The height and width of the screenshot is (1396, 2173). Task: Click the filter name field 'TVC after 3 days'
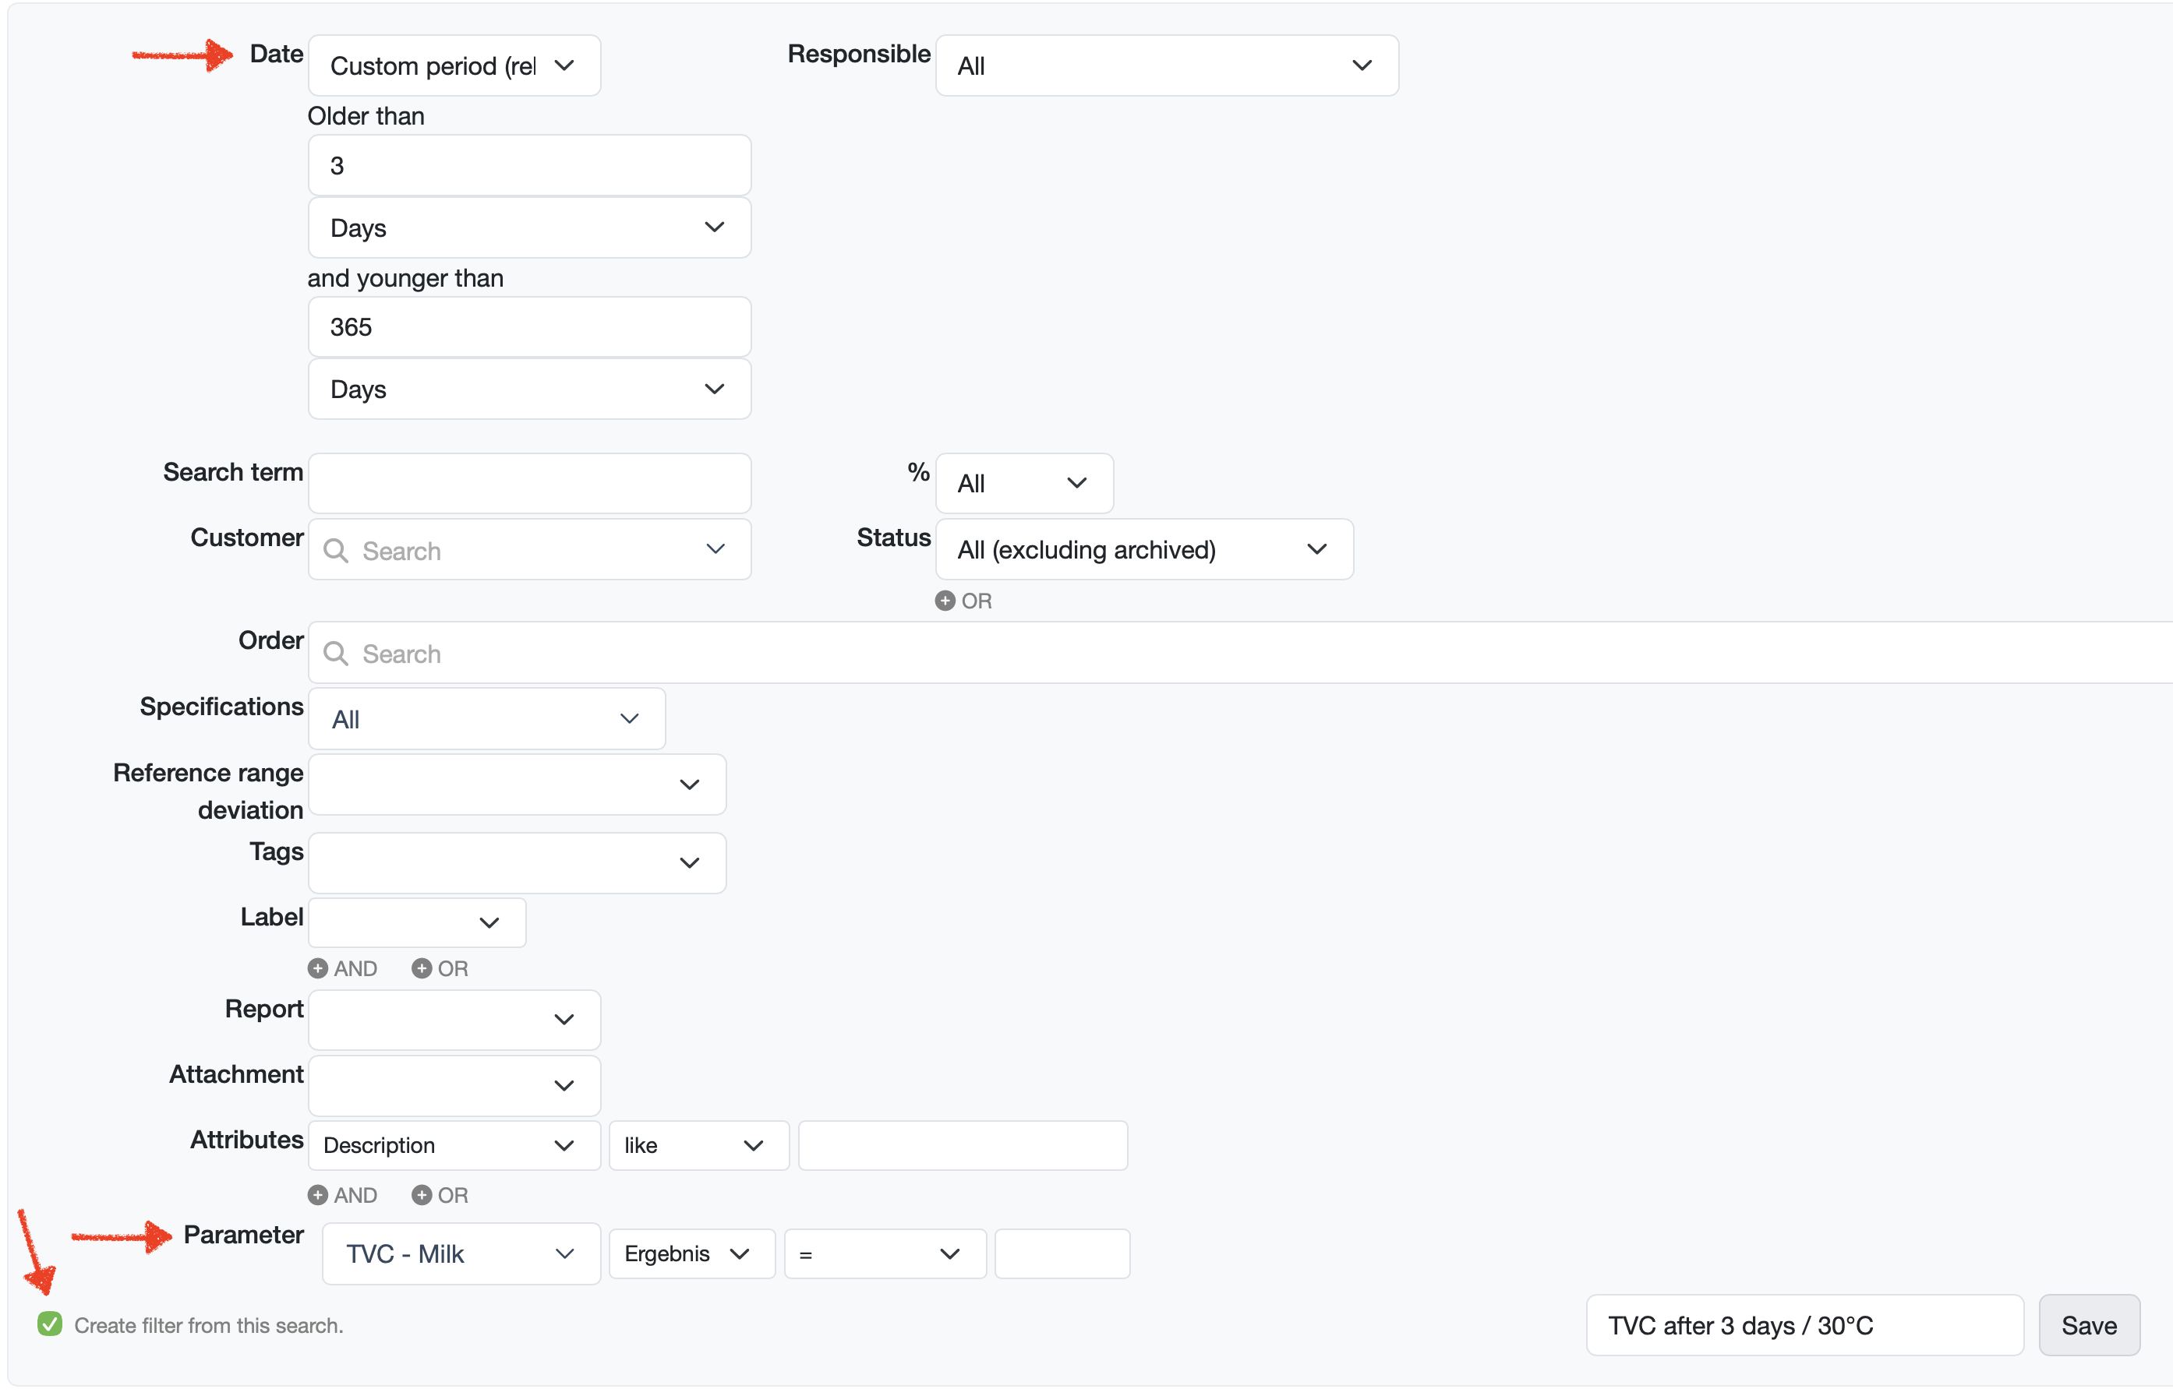pyautogui.click(x=1803, y=1325)
